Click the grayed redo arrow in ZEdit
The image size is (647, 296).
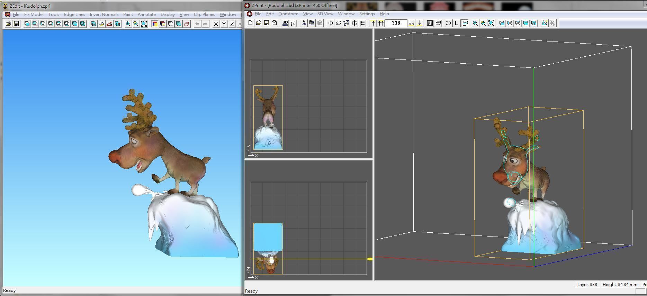point(205,24)
